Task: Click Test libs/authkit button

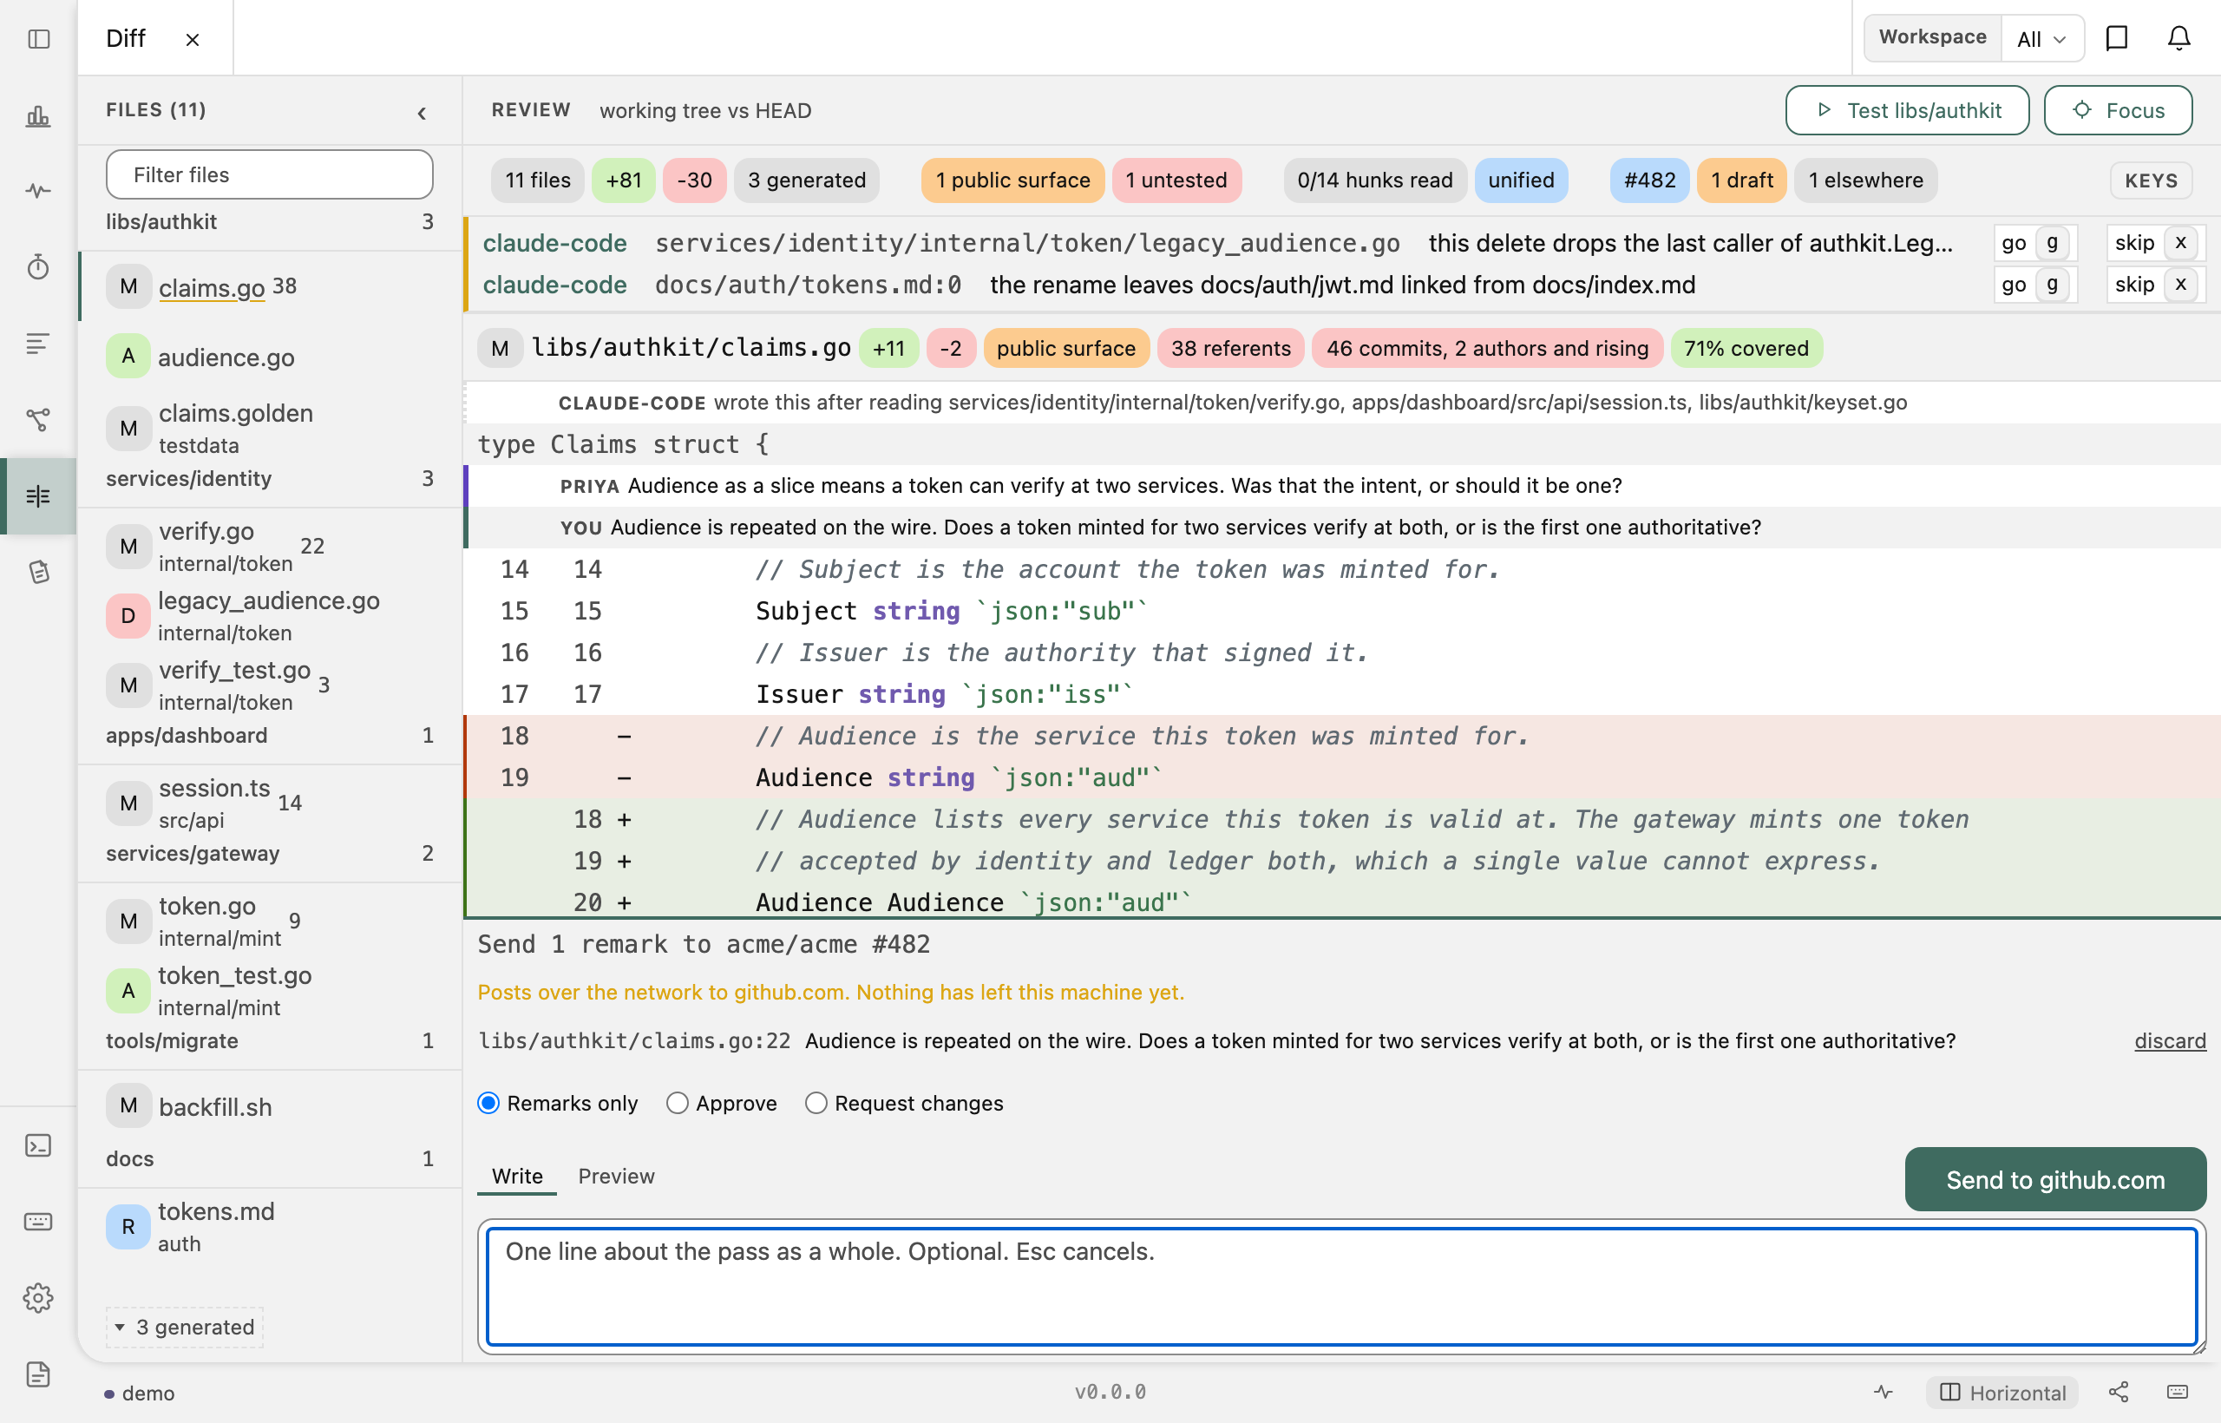Action: 1908,111
